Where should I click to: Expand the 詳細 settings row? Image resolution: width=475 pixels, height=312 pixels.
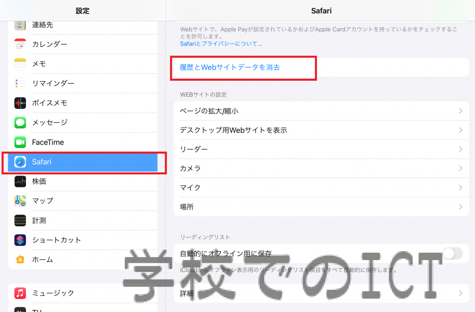(320, 293)
